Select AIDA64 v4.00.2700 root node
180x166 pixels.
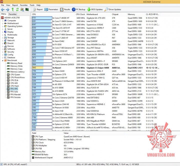pos(12,18)
